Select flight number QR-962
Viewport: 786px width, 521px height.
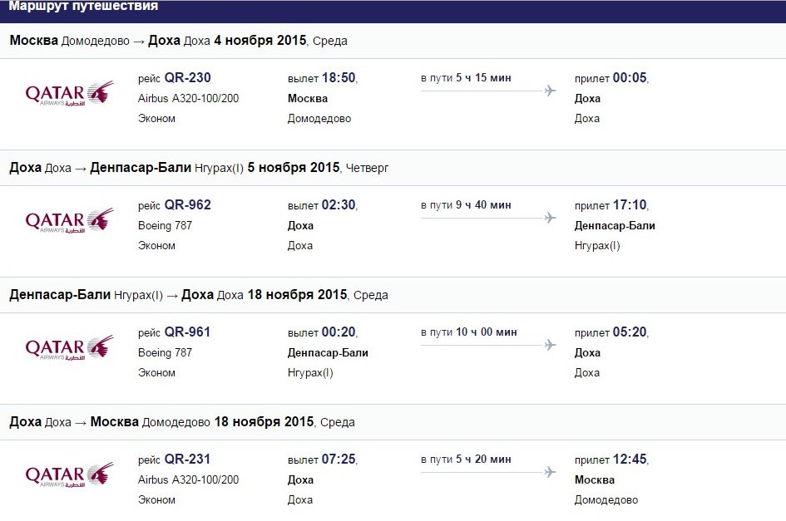(x=187, y=205)
